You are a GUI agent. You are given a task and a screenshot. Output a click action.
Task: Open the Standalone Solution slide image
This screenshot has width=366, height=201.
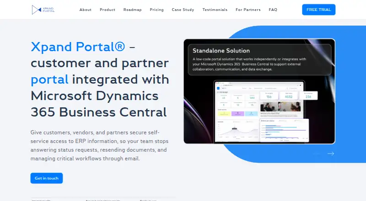pos(259,91)
